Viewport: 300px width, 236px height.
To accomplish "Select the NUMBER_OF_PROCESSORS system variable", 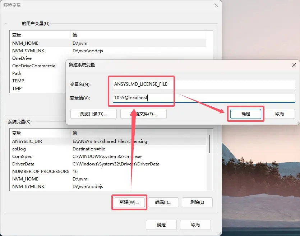I will (41, 171).
